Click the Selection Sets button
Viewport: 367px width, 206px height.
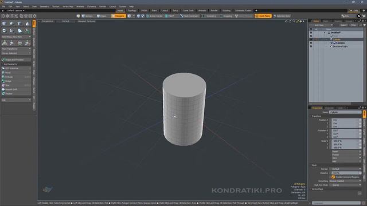[x=282, y=16]
